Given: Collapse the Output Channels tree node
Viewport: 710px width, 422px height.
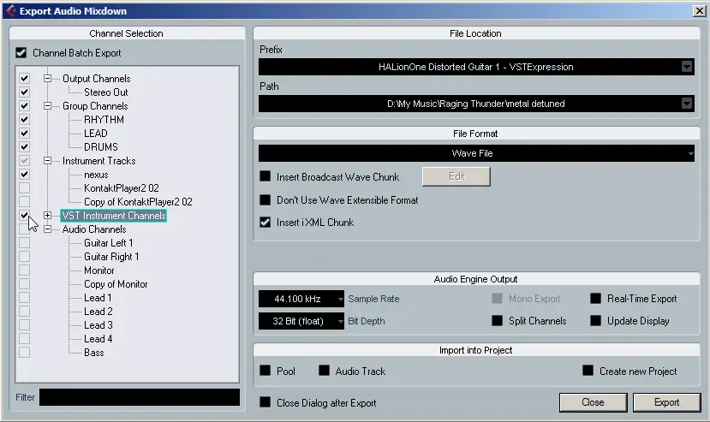Looking at the screenshot, I should 48,79.
